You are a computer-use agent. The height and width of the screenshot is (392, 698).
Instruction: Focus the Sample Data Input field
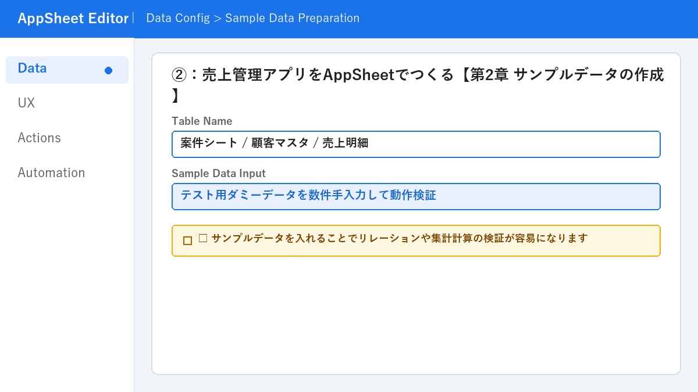(416, 196)
